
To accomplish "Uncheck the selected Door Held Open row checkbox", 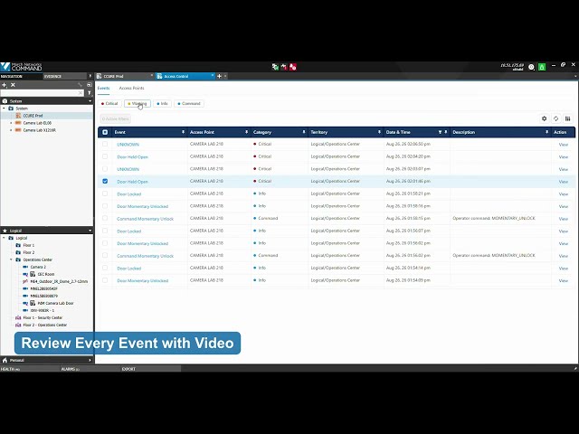I will pos(105,181).
